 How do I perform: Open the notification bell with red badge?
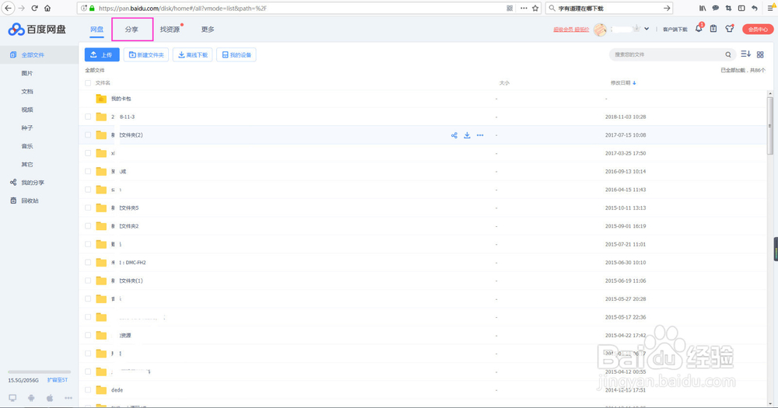coord(699,29)
